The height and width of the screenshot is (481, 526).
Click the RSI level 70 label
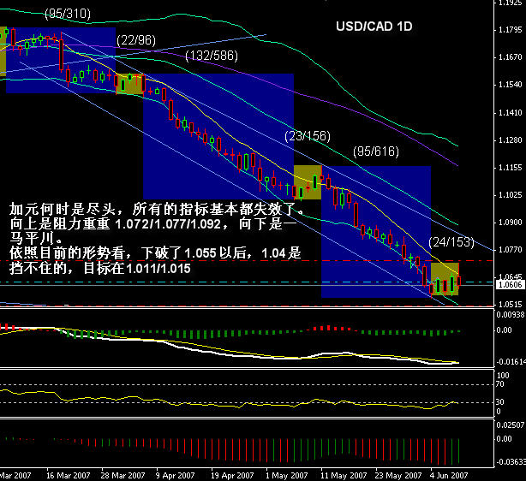point(499,384)
